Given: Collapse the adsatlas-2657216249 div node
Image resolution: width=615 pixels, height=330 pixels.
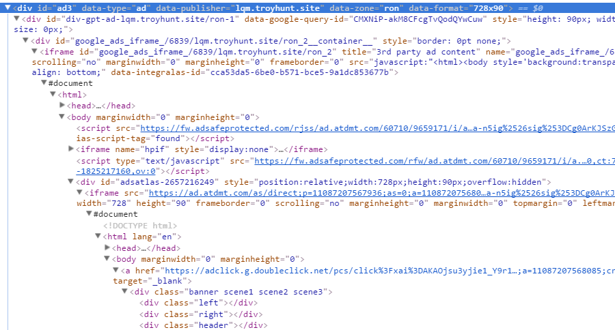Looking at the screenshot, I should pyautogui.click(x=70, y=181).
